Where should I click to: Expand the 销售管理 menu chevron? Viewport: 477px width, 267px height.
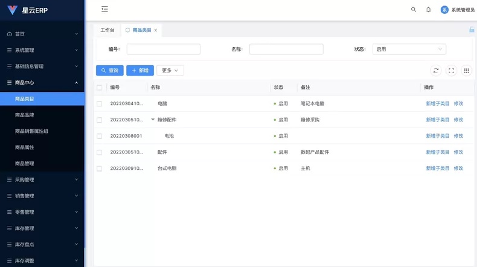pos(76,196)
